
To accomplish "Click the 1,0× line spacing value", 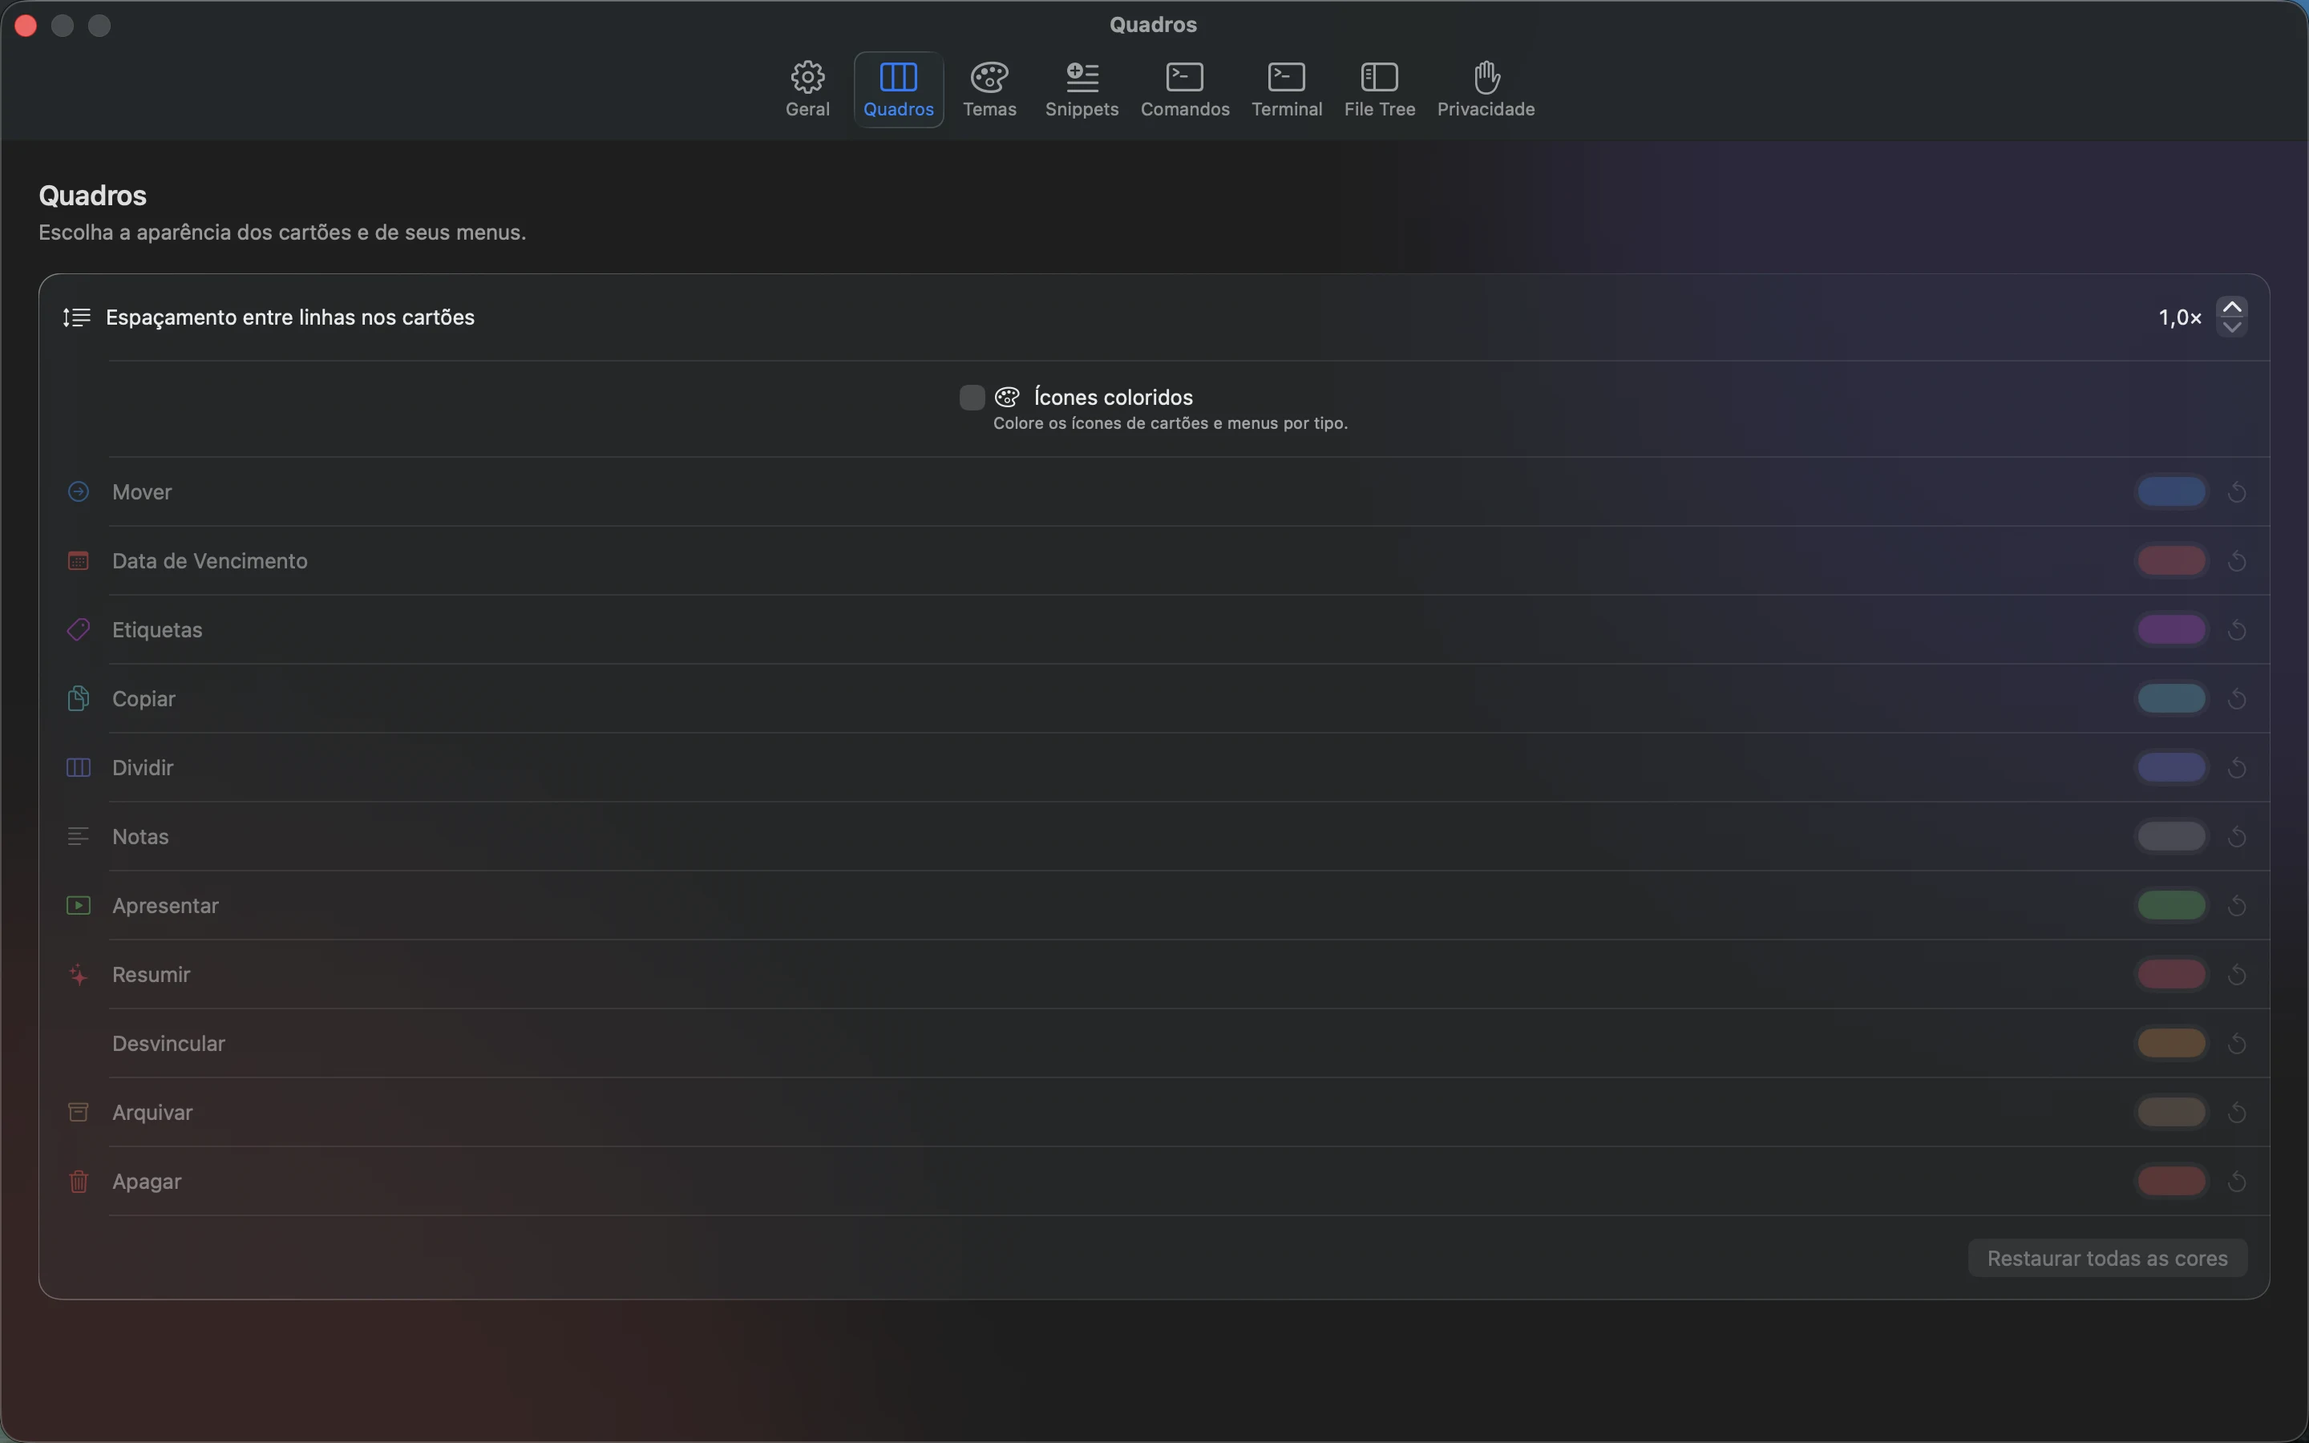I will [2179, 317].
